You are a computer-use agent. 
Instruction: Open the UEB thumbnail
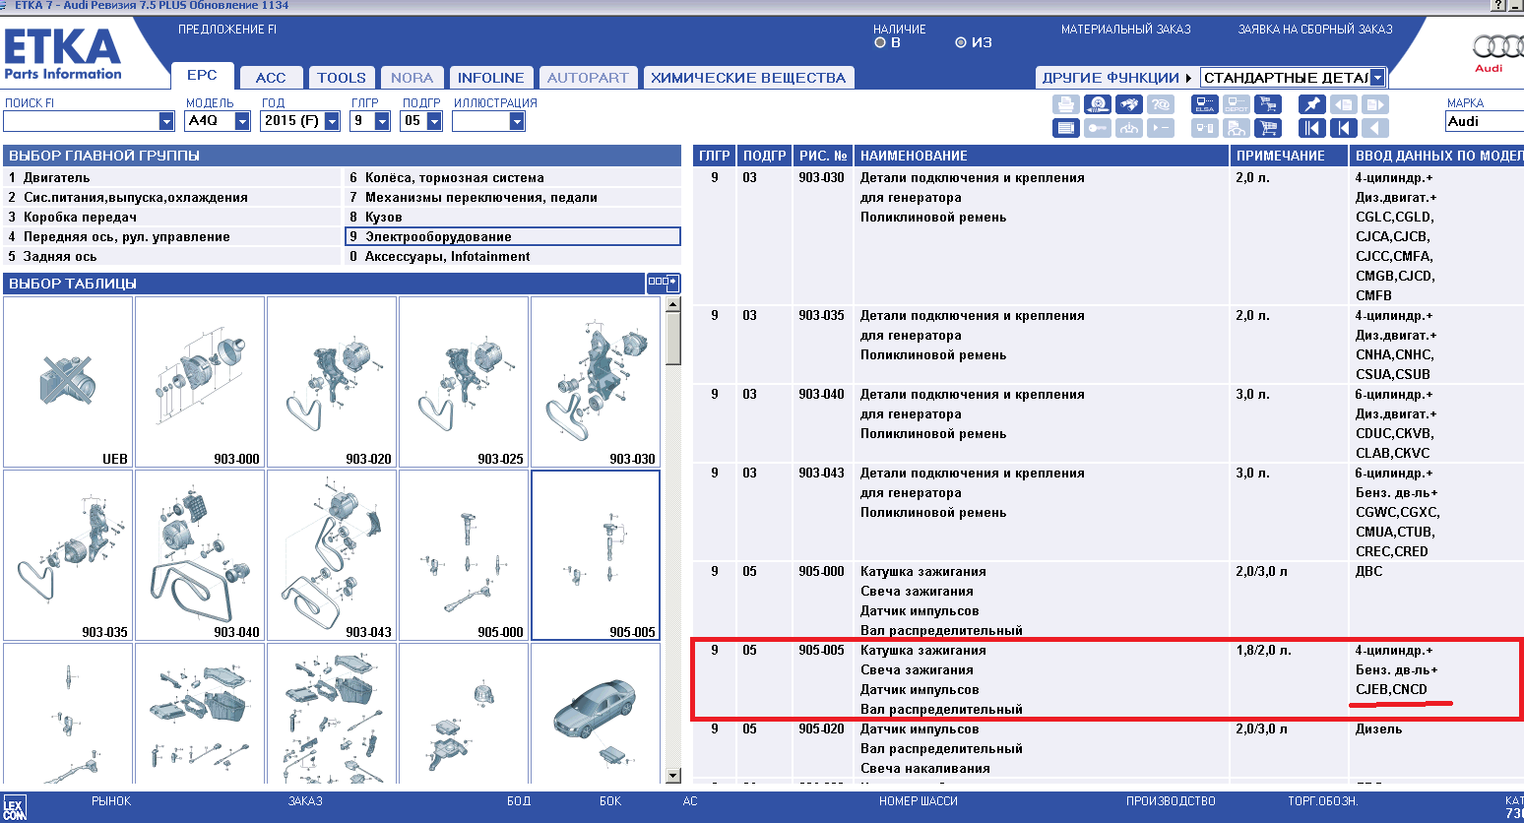pyautogui.click(x=68, y=382)
